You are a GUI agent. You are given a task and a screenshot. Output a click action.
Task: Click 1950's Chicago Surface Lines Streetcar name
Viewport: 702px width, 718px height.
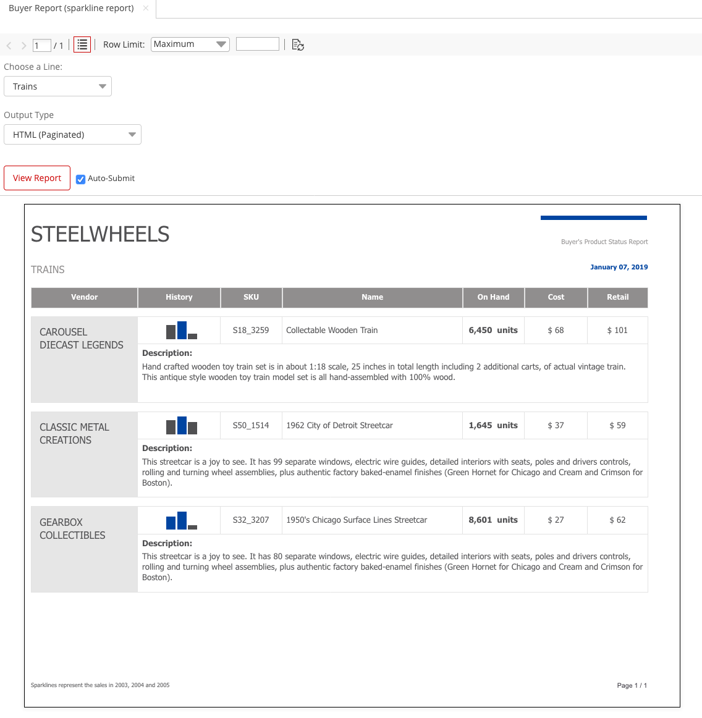357,520
